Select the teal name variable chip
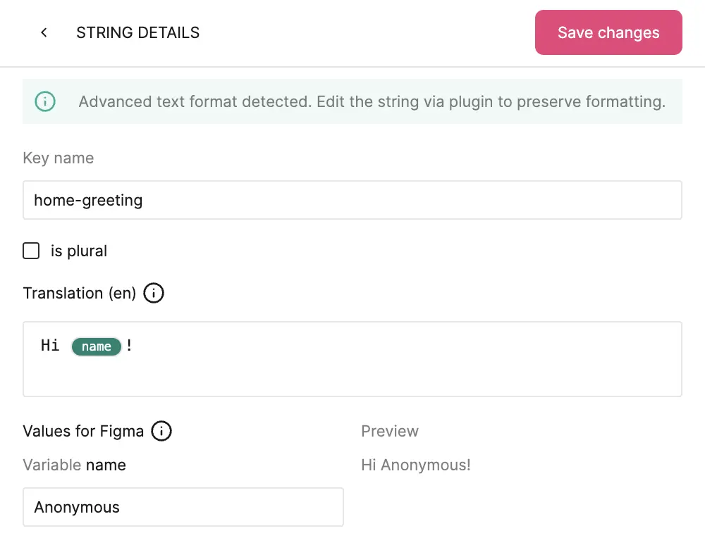705x545 pixels. tap(96, 346)
